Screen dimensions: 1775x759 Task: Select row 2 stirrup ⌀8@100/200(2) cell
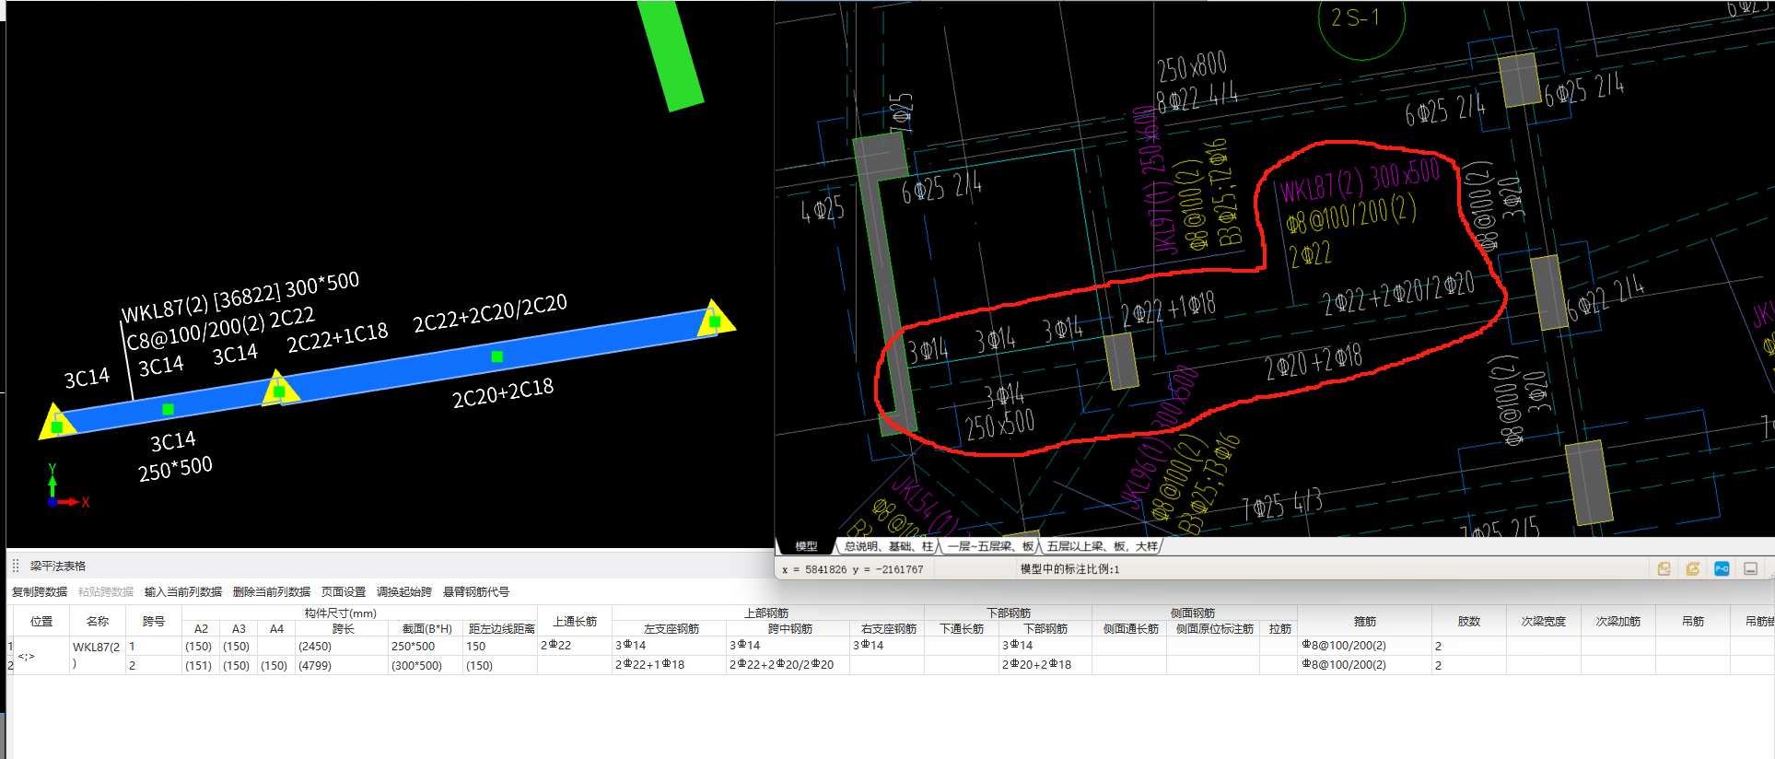tap(1365, 664)
